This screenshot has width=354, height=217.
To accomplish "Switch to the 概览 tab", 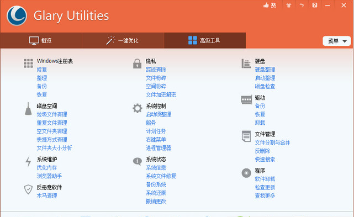I will pos(41,40).
